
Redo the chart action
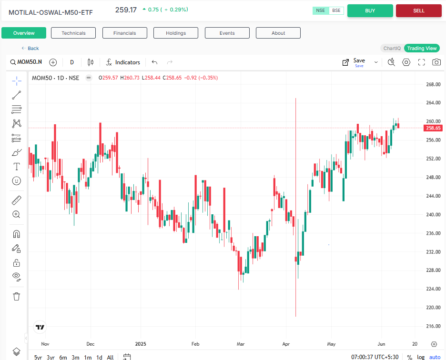click(170, 62)
